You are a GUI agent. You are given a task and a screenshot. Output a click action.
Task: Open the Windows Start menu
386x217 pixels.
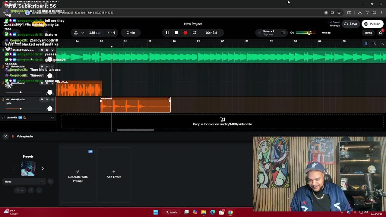[156, 212]
